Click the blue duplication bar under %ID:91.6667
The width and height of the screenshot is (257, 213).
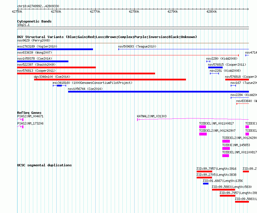pyautogui.click(x=206, y=184)
